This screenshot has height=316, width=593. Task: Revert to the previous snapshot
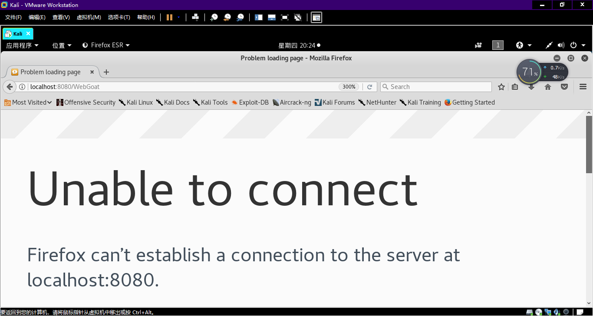[227, 17]
